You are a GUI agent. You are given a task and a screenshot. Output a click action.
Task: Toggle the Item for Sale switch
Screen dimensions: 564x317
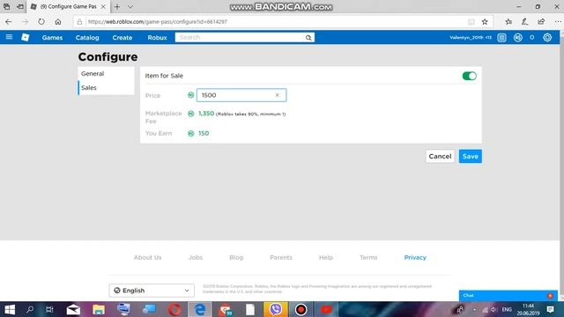pos(470,76)
